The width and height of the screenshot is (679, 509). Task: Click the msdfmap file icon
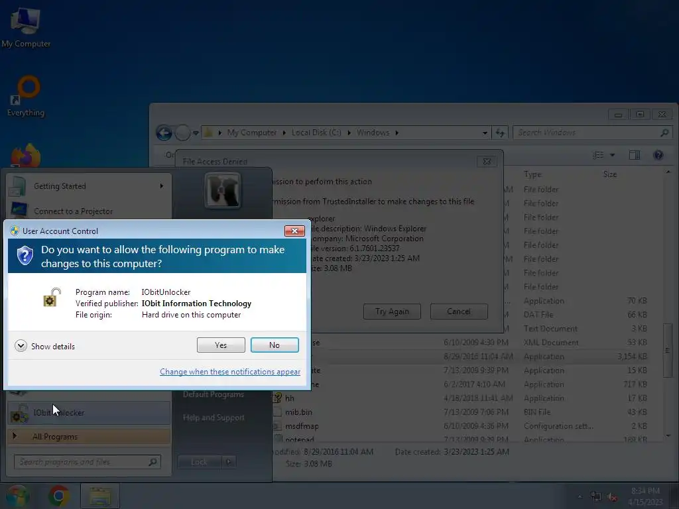click(278, 426)
